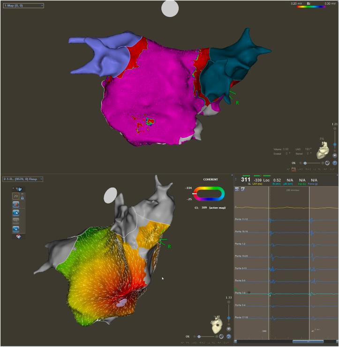Switch upper map to LAO view

pyautogui.click(x=301, y=169)
